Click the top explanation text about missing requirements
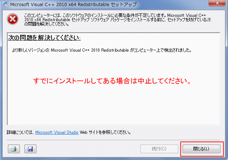 click(117, 19)
